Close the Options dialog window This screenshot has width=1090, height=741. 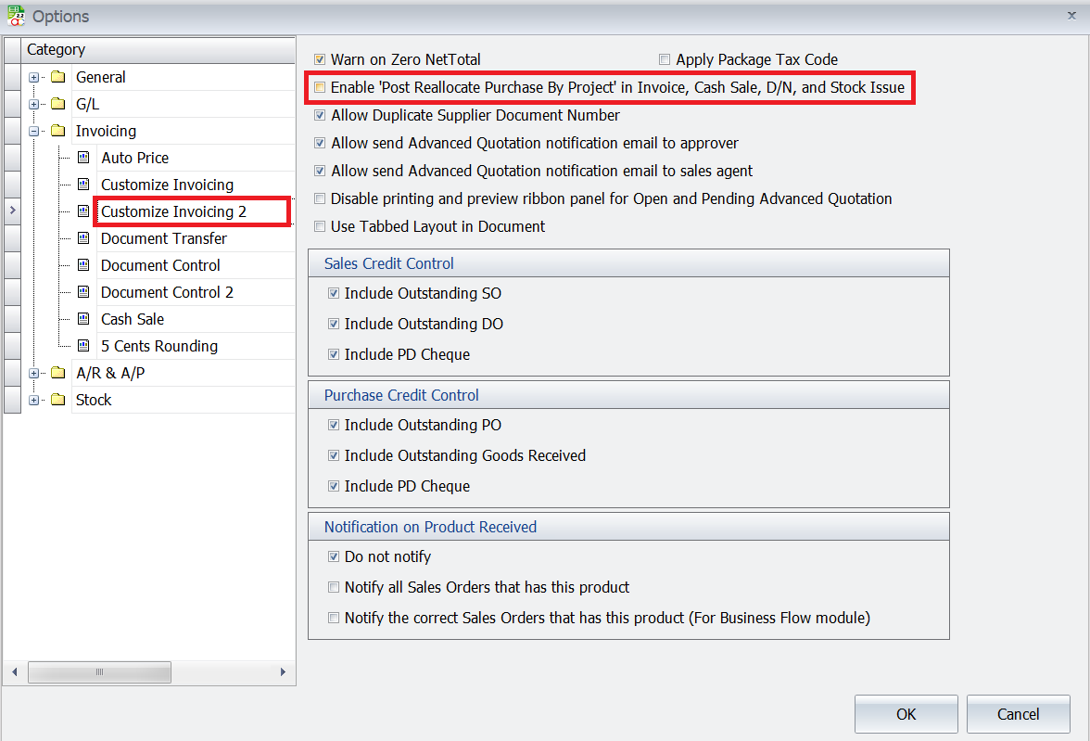click(x=1071, y=16)
